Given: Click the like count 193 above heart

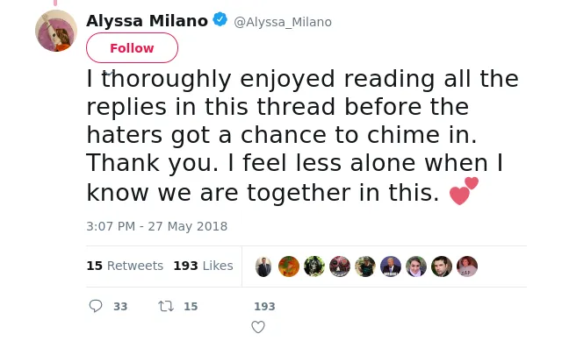Looking at the screenshot, I should (x=264, y=306).
